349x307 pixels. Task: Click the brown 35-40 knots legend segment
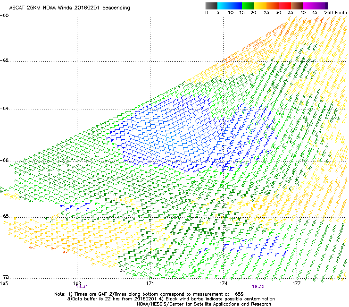(297, 6)
